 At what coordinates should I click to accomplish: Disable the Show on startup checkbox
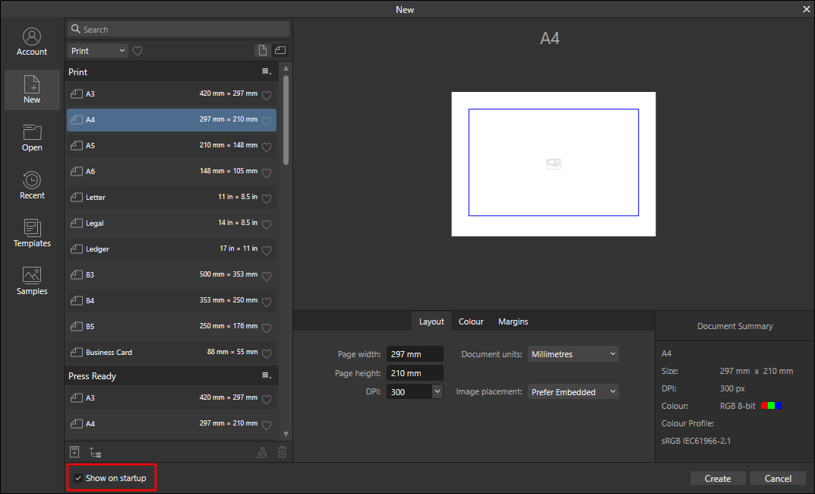point(78,478)
